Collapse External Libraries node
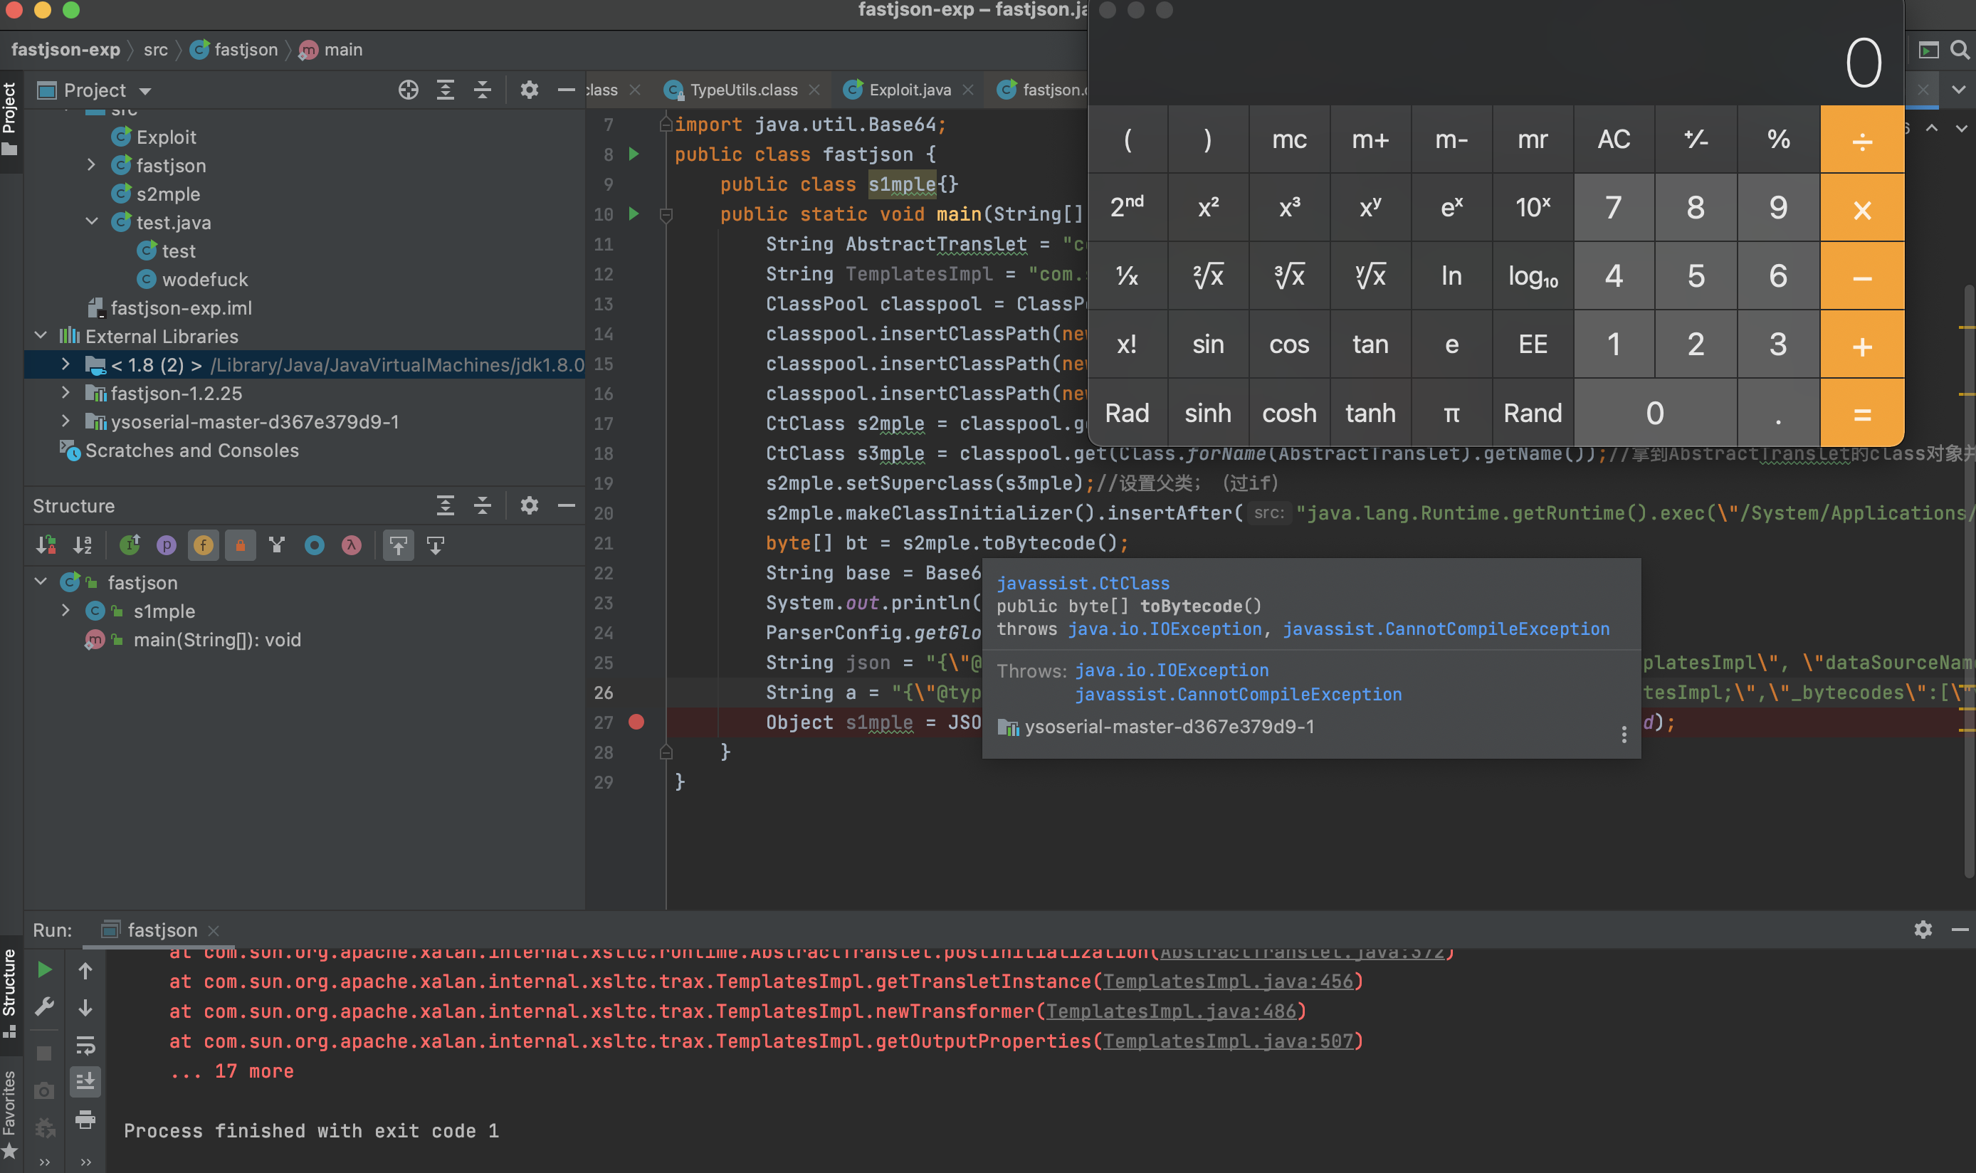 pos(41,336)
